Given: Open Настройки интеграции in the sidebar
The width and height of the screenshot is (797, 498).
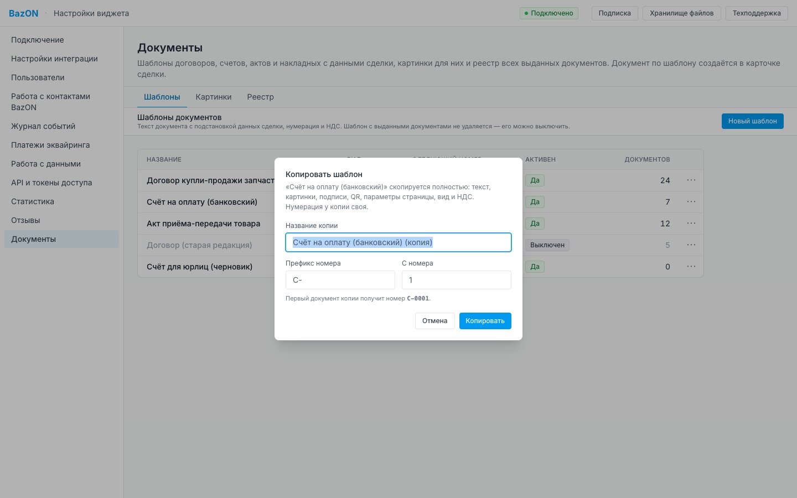Looking at the screenshot, I should [61, 59].
